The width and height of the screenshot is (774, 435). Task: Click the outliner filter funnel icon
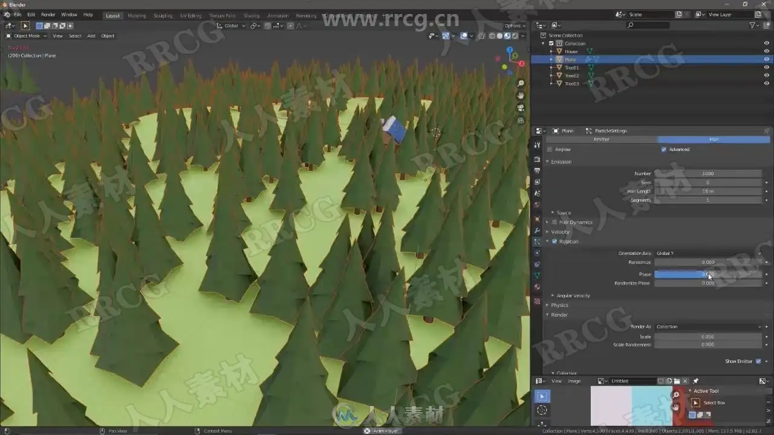coord(753,25)
